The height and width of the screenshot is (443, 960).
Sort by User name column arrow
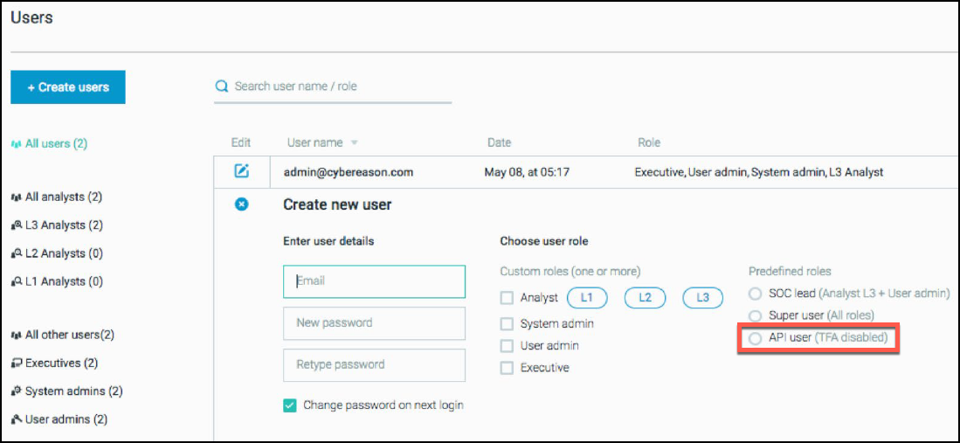tap(354, 143)
